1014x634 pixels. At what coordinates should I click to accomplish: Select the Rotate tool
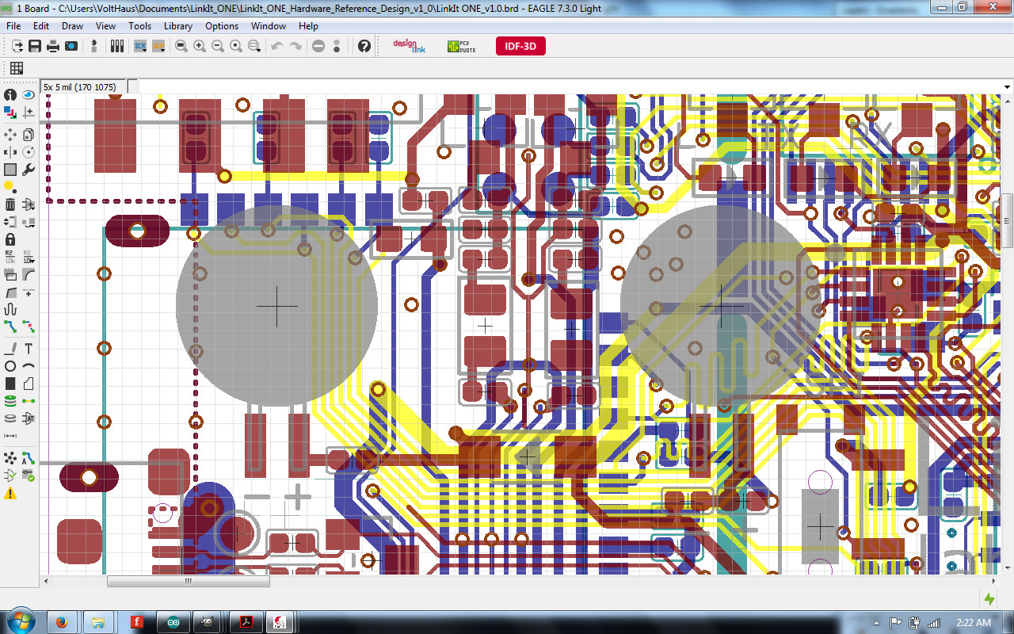click(29, 152)
